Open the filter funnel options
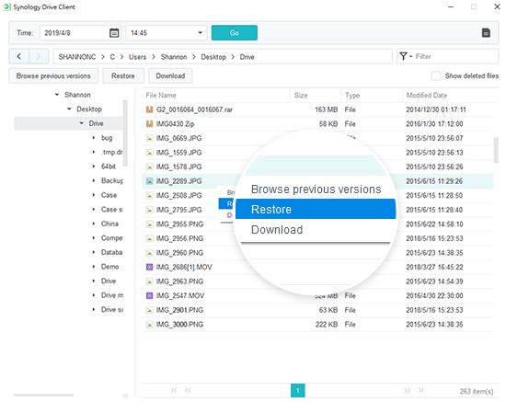This screenshot has height=402, width=506. point(406,56)
